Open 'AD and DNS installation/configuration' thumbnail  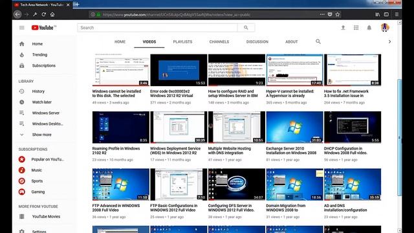coord(353,184)
